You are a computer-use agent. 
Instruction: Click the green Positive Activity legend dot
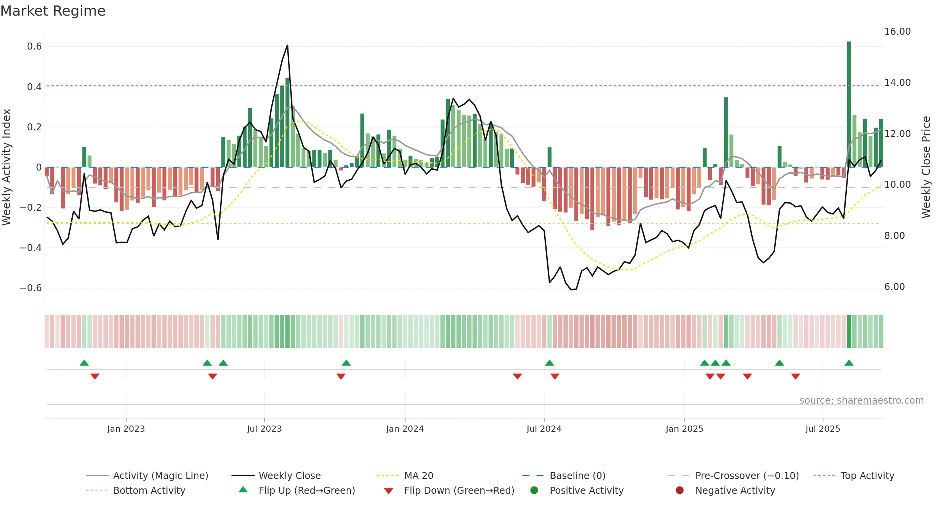(x=534, y=490)
